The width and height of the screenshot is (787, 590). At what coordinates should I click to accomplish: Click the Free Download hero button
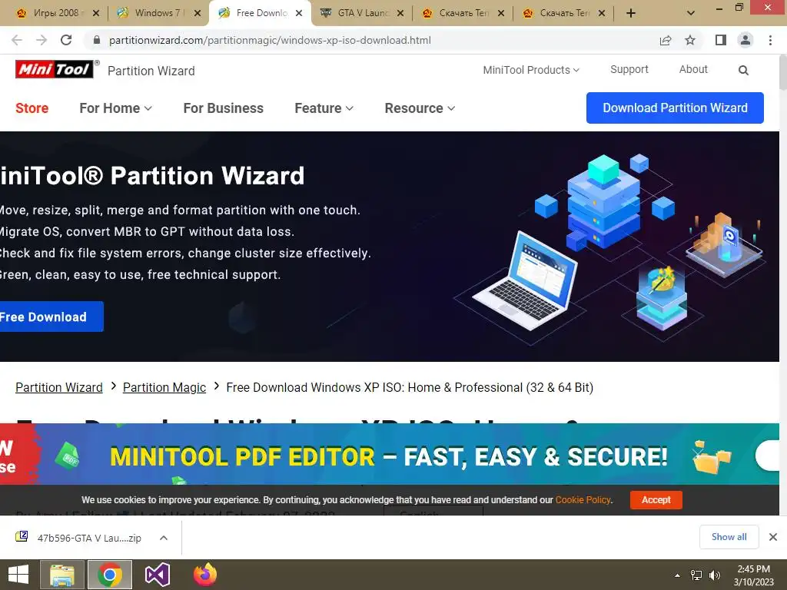(51, 317)
